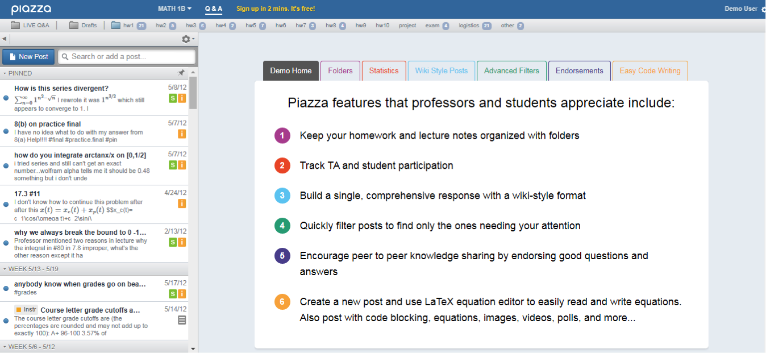The height and width of the screenshot is (353, 766).
Task: Filter posts by logistics folder
Action: pos(475,26)
